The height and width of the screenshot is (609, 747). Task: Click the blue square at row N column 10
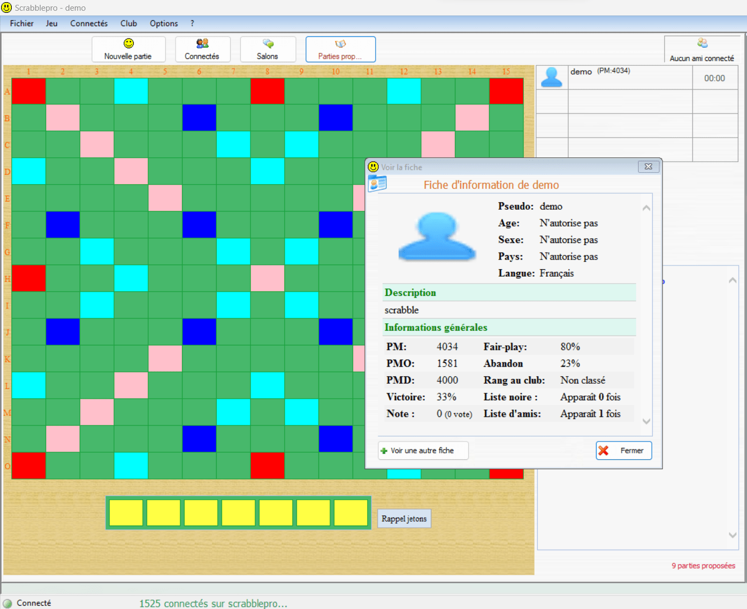click(x=336, y=439)
